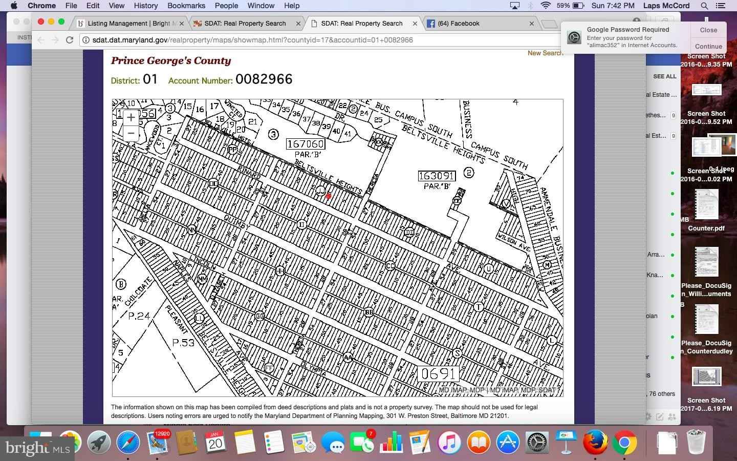Image resolution: width=737 pixels, height=461 pixels.
Task: Zoom in on the parcel map
Action: (x=131, y=117)
